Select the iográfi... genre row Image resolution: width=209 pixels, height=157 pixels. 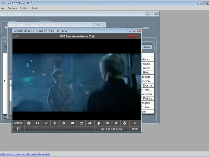click(x=148, y=103)
